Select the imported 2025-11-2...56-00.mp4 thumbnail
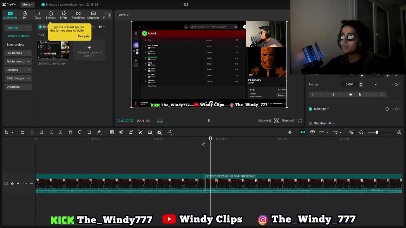406x228 pixels. coord(53,50)
